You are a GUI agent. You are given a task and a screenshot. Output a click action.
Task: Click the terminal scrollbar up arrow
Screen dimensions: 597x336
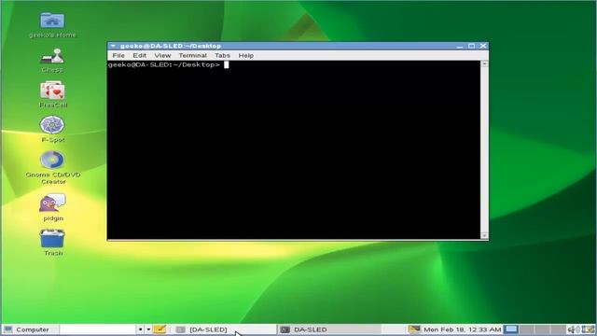[x=484, y=64]
